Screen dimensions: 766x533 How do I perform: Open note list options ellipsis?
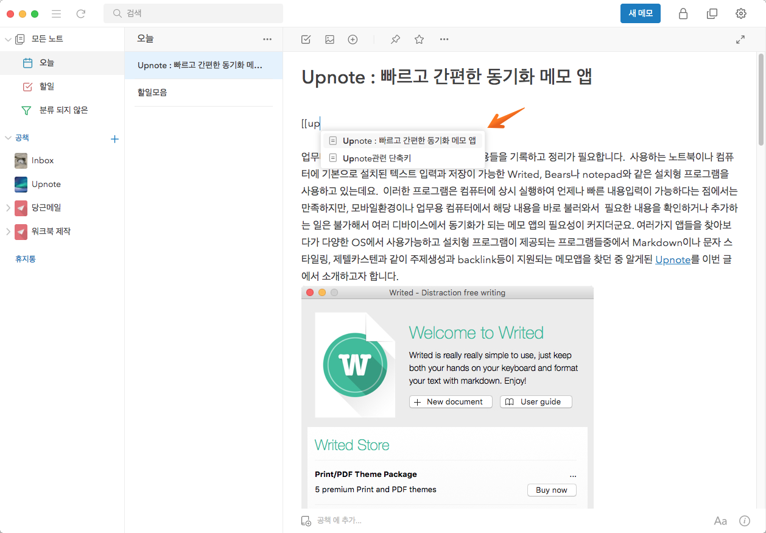point(267,39)
